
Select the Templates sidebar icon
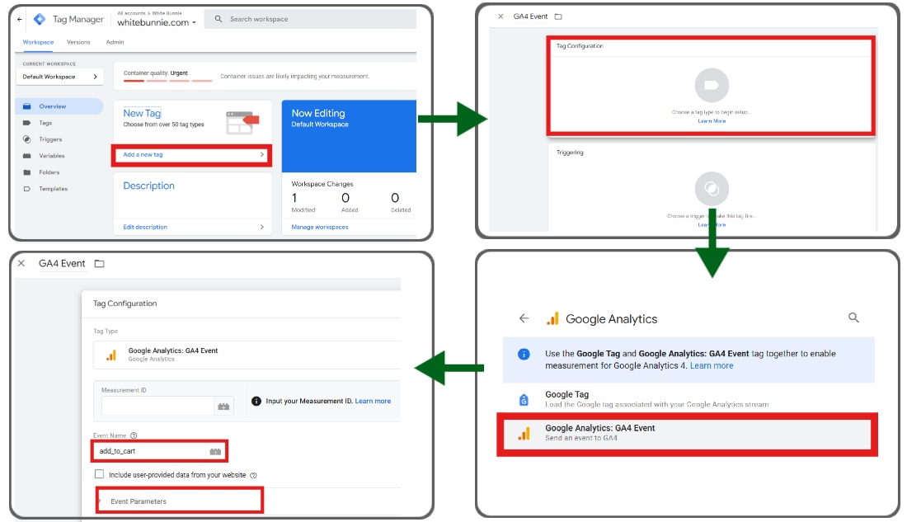click(26, 188)
